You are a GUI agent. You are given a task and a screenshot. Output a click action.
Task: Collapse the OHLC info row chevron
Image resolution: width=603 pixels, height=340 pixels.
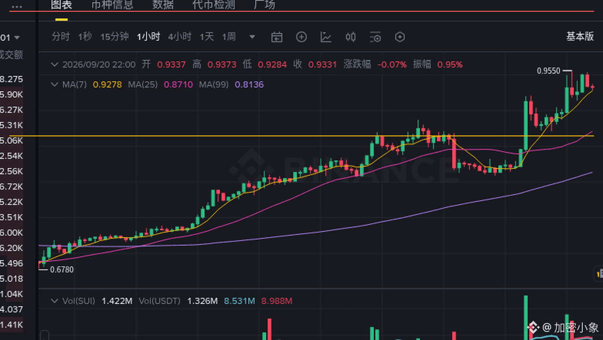tap(55, 64)
